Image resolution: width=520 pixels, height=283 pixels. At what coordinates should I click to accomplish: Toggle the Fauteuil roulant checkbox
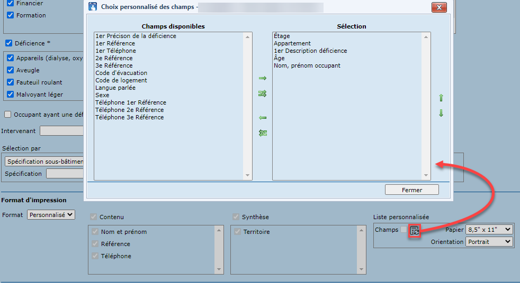10,82
